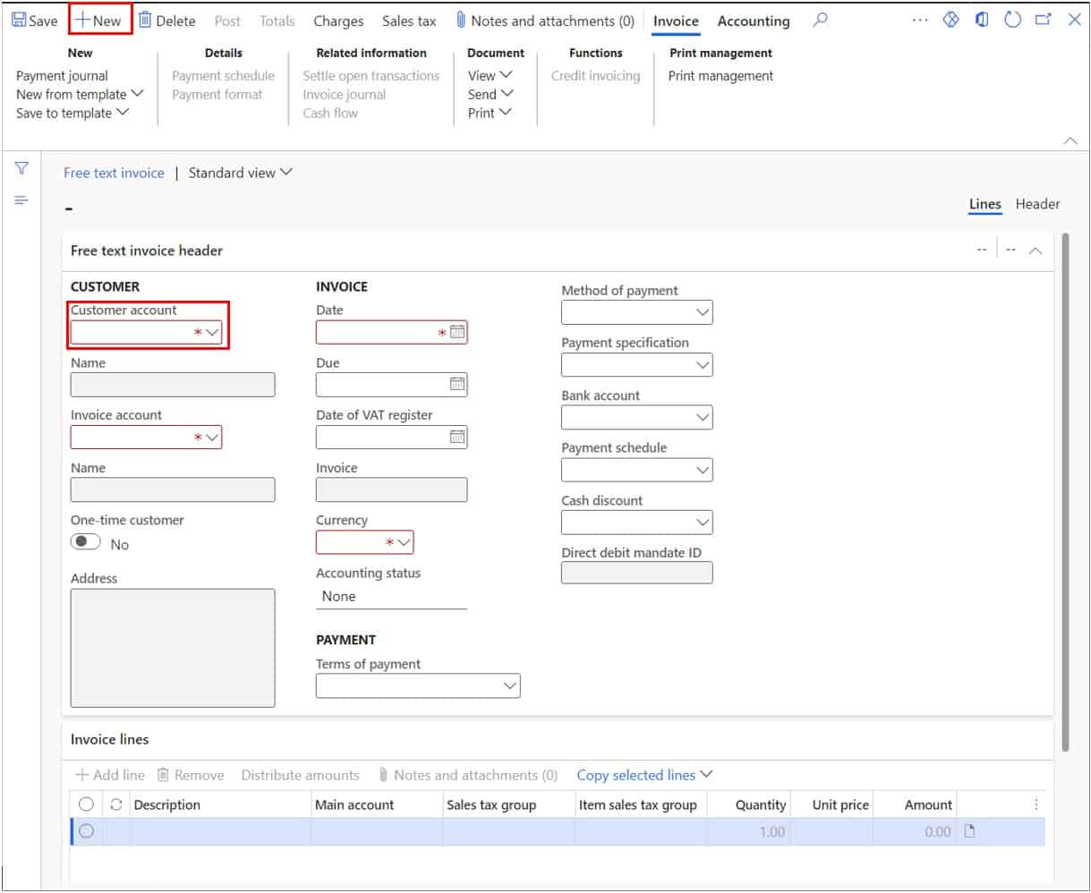
Task: Open the Customer account dropdown
Action: point(211,330)
